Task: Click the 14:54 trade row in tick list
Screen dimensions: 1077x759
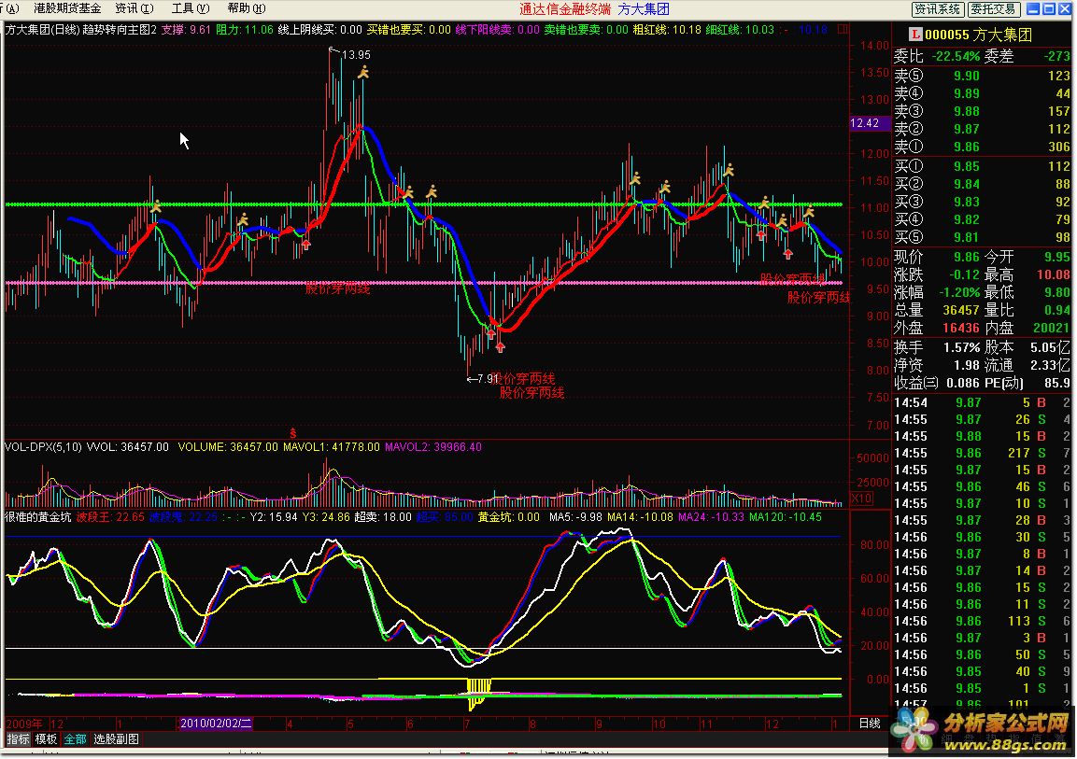Action: pyautogui.click(x=983, y=402)
